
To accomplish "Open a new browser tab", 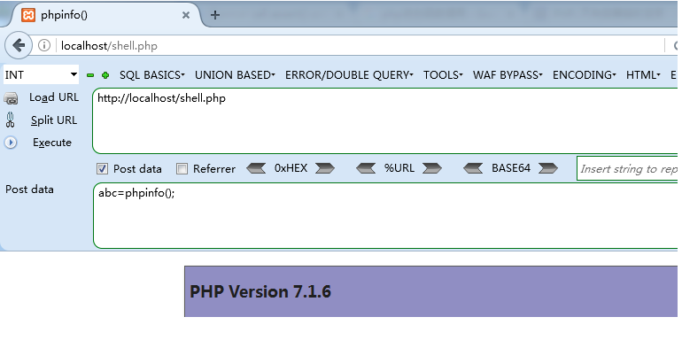I will [x=215, y=15].
